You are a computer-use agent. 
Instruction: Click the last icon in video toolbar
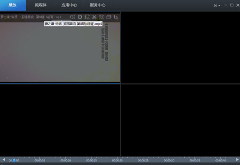pos(116,17)
